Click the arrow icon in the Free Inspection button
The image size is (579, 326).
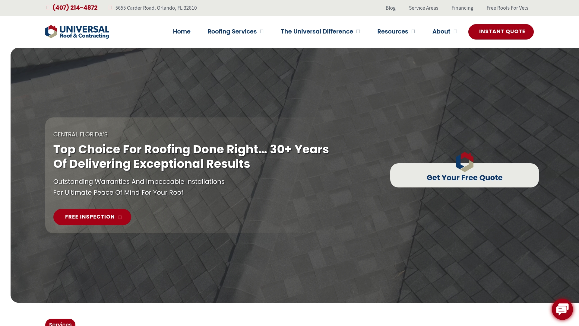click(120, 217)
